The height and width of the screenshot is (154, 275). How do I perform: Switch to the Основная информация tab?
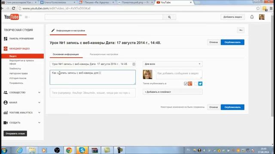coord(66,54)
